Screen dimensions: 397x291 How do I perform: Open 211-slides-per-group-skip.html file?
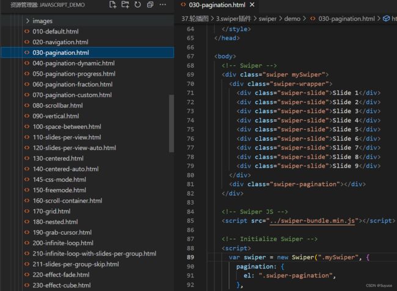[87, 264]
